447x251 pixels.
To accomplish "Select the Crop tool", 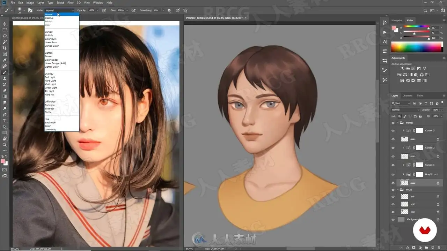I will 5,48.
